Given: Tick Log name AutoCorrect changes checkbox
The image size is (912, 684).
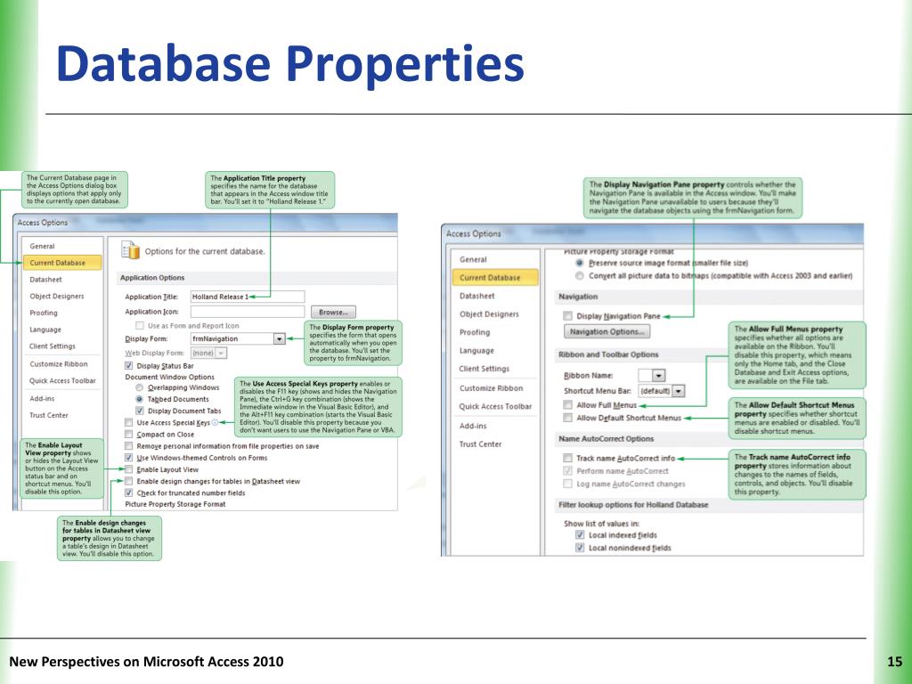Looking at the screenshot, I should 567,484.
